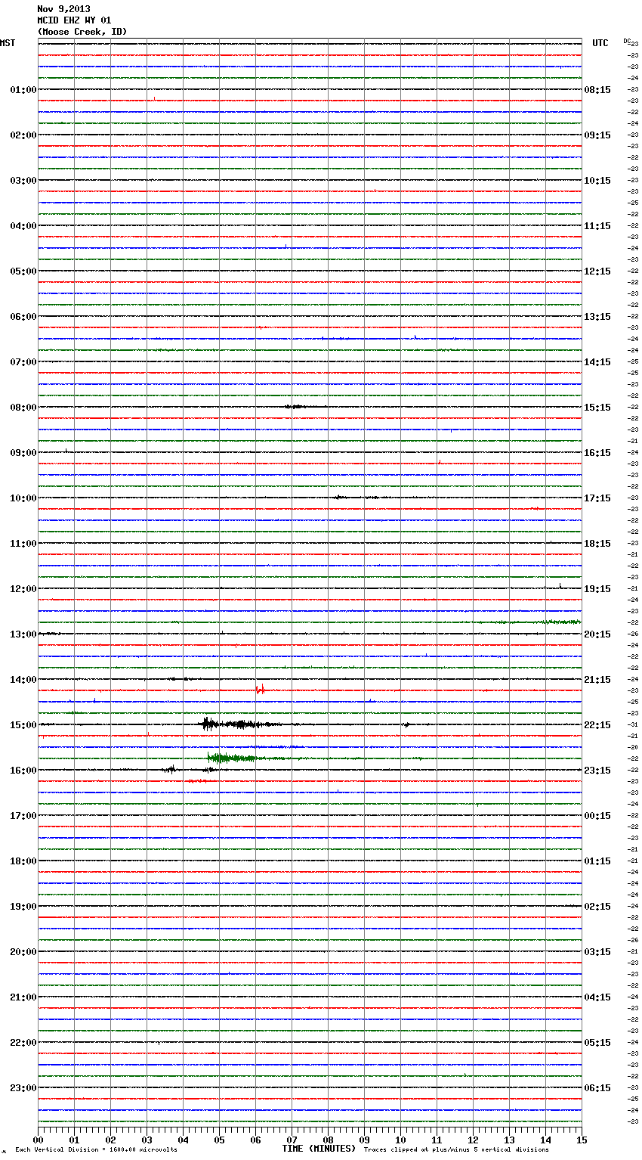Select the 21:00 MST time label
The height and width of the screenshot is (1160, 642).
tap(23, 997)
